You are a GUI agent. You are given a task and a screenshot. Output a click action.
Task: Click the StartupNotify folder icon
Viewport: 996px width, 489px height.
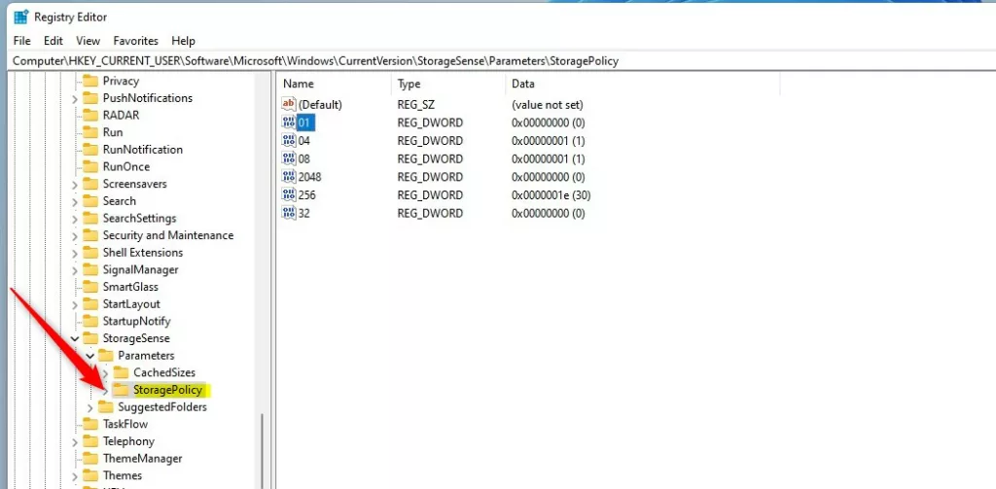point(90,321)
